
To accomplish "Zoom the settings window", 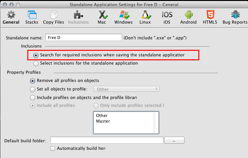I will tap(18, 5).
